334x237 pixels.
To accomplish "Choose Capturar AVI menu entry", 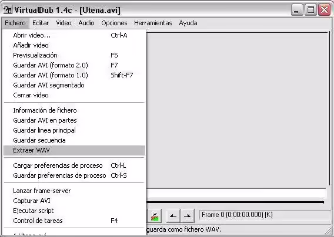I will click(74, 201).
